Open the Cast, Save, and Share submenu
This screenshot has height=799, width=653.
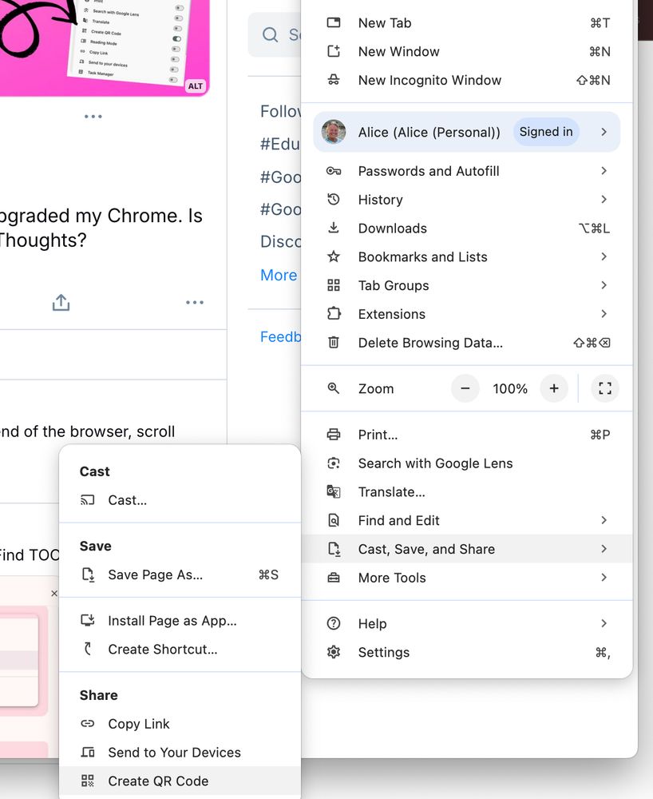(x=467, y=549)
